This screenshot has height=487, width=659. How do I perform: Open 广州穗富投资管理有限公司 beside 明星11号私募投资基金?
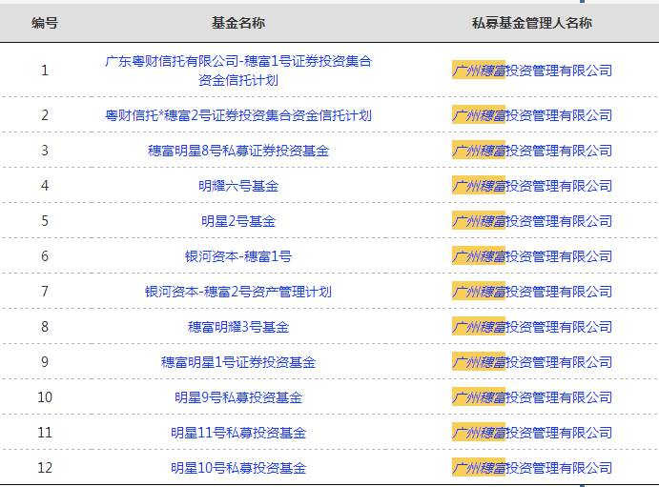point(532,433)
